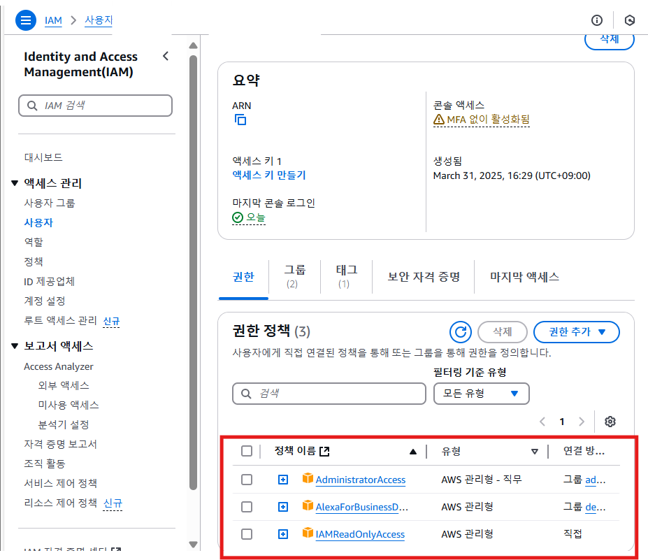Check the AlexaForBusinessD... row checkbox
This screenshot has height=560, width=648.
coord(247,507)
